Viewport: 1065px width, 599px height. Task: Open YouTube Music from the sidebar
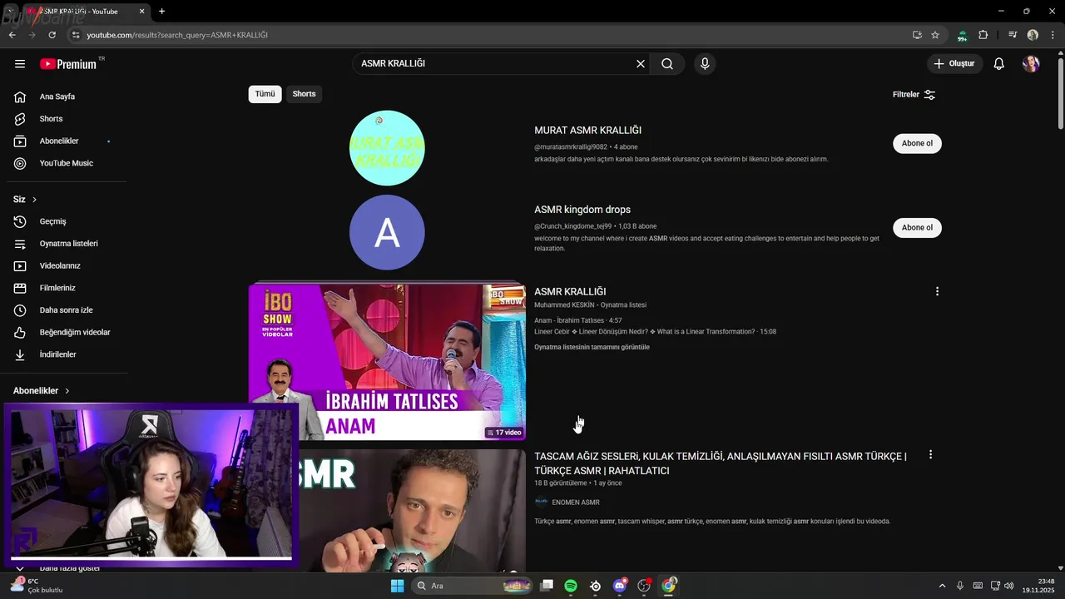(67, 163)
